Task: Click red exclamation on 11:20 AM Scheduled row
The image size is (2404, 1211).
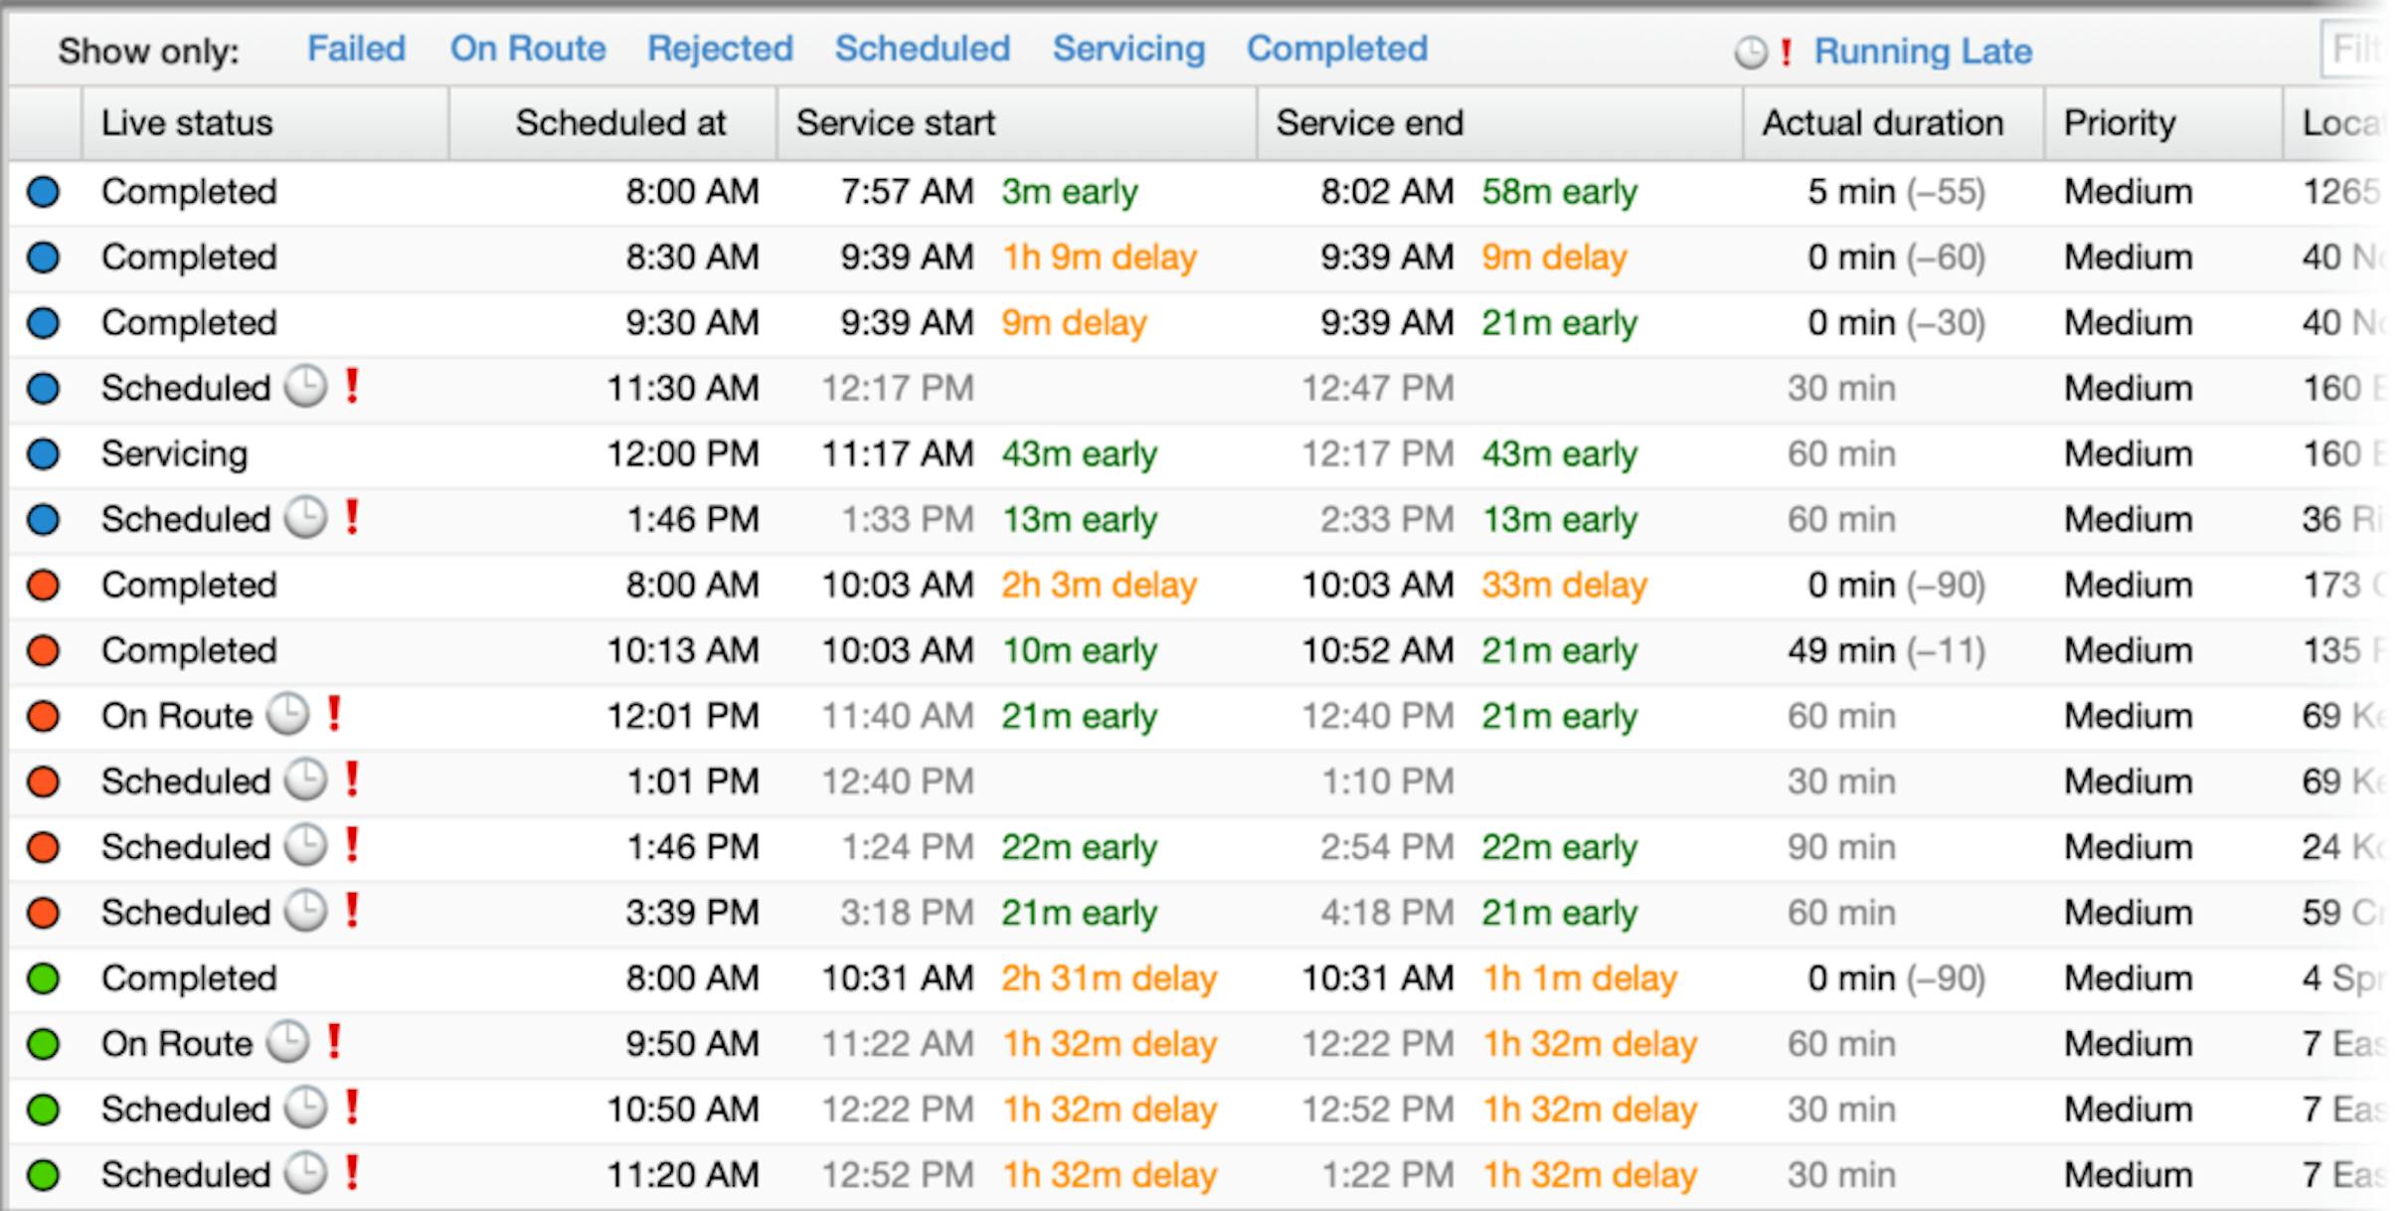Action: tap(352, 1173)
